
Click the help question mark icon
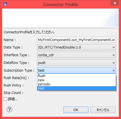click(9, 109)
